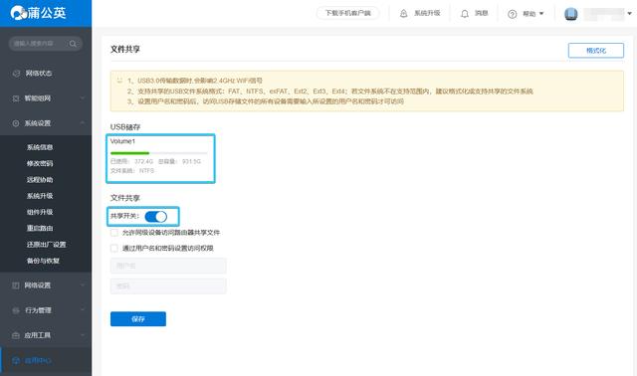Image resolution: width=637 pixels, height=376 pixels.
Task: Click the 总容量 931.5G text
Action: point(179,161)
